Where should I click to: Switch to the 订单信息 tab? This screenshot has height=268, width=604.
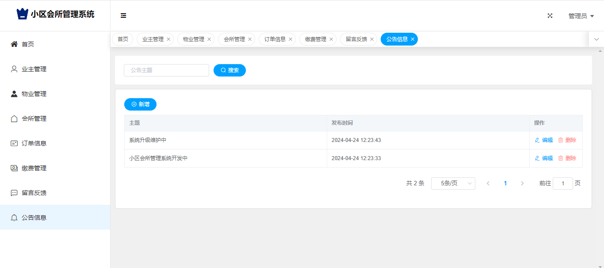click(275, 39)
